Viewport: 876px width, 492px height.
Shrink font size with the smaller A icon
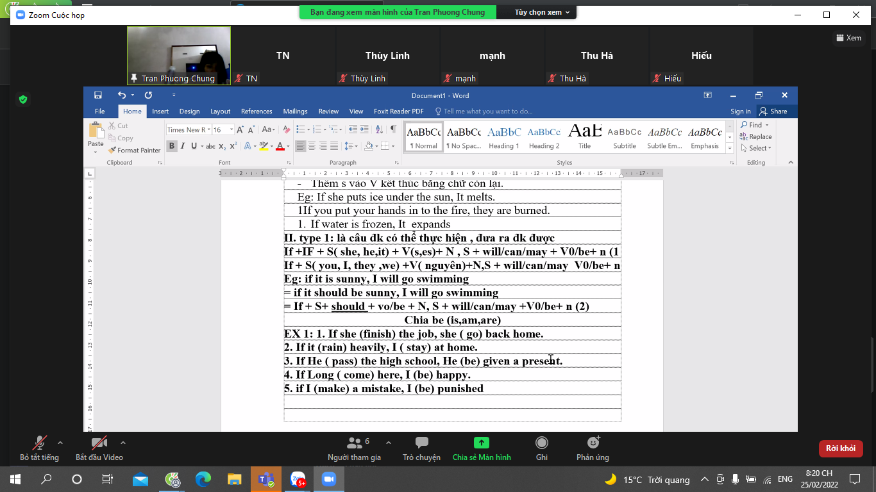tap(253, 129)
